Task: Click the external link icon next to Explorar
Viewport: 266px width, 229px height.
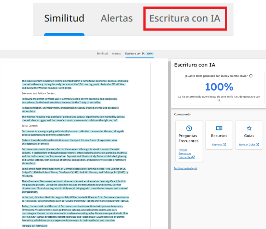Action: click(x=224, y=145)
